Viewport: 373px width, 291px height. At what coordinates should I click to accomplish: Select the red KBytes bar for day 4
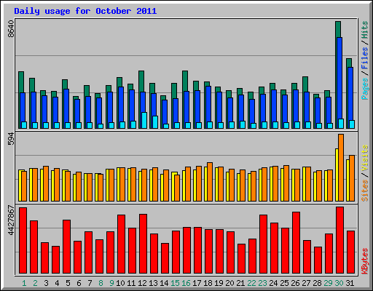point(56,260)
